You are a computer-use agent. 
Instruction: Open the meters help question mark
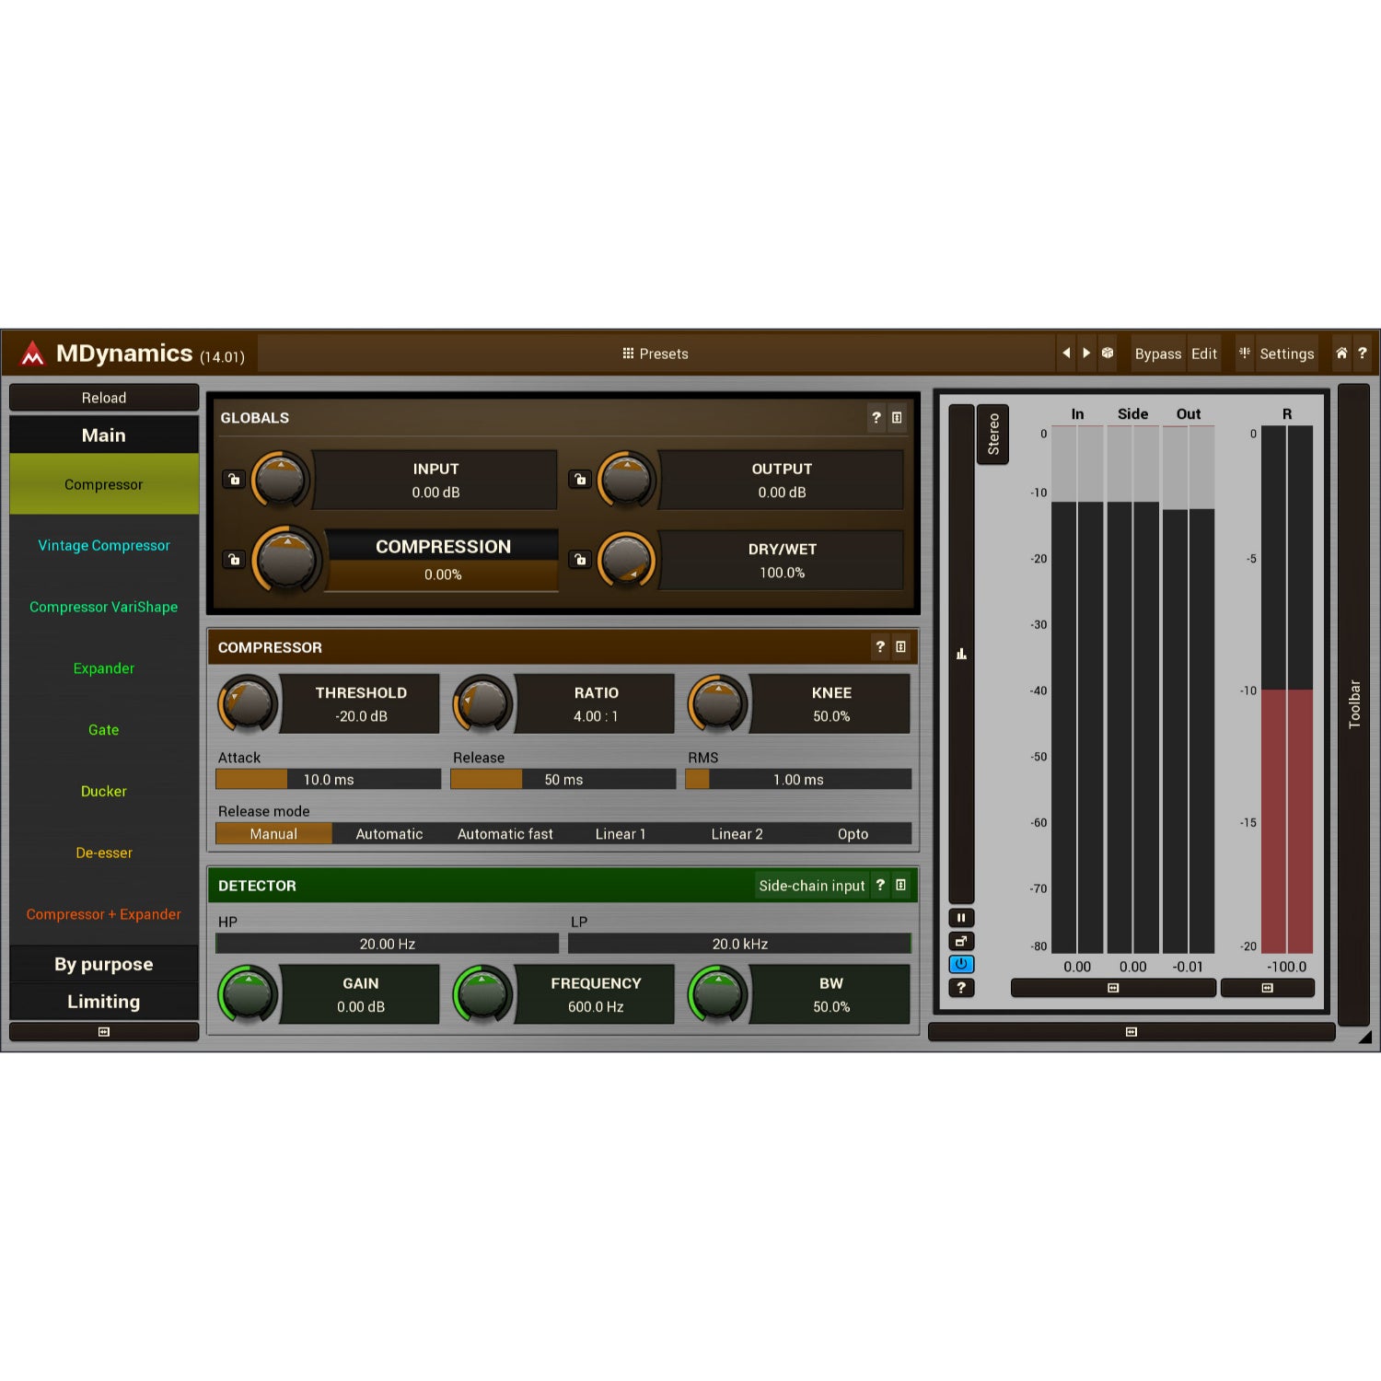point(961,987)
